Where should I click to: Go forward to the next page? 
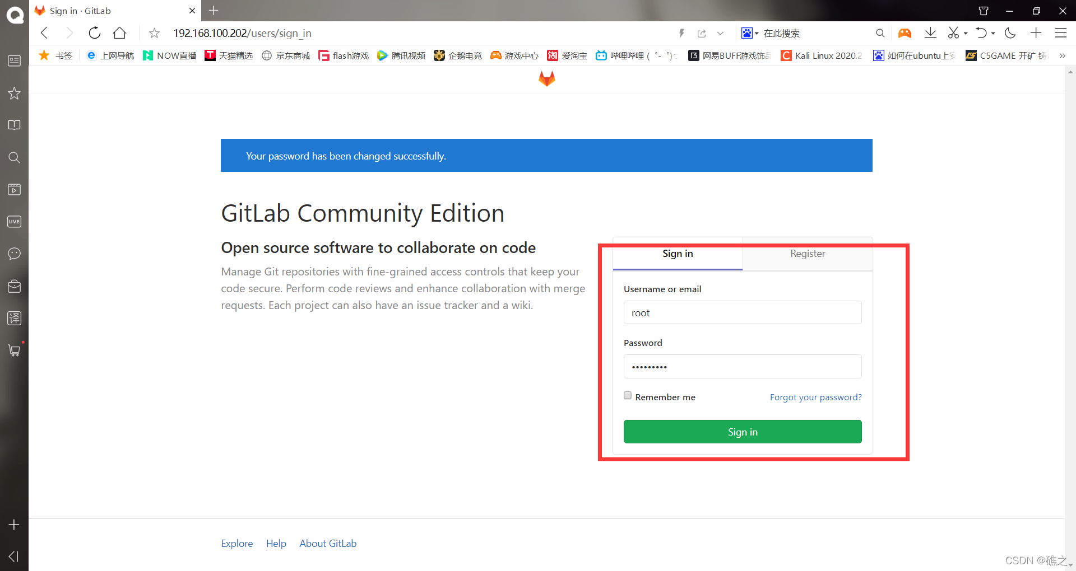69,33
